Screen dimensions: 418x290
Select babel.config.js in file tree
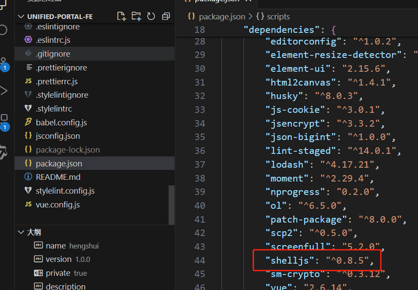61,122
